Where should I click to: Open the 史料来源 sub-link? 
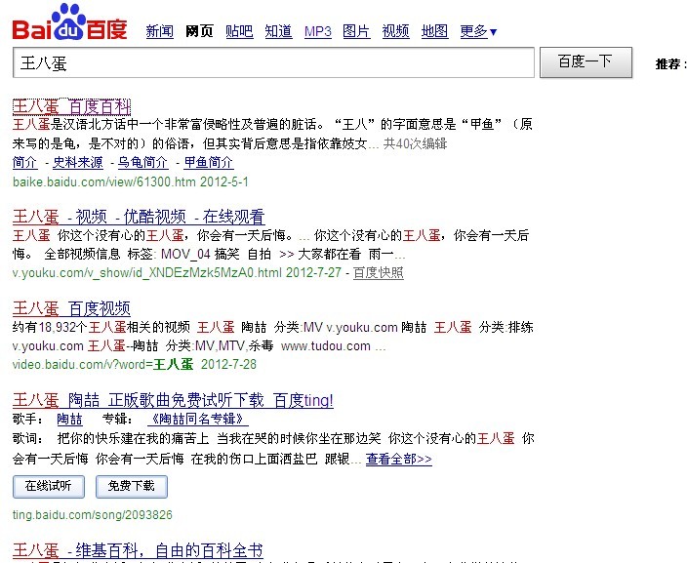point(77,163)
